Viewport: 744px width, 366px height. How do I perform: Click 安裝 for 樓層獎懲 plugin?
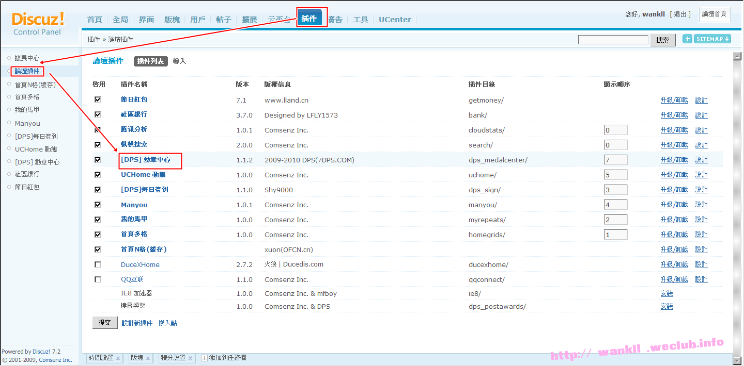pos(667,306)
